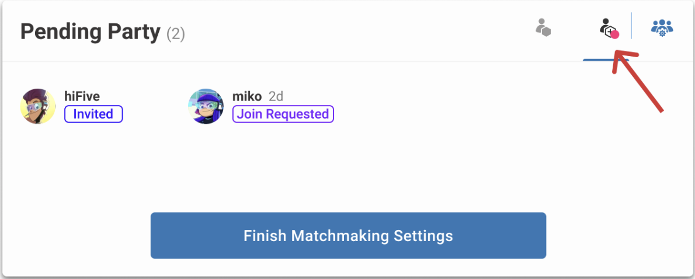The height and width of the screenshot is (279, 695).
Task: Click miko's avatar picture
Action: (206, 106)
